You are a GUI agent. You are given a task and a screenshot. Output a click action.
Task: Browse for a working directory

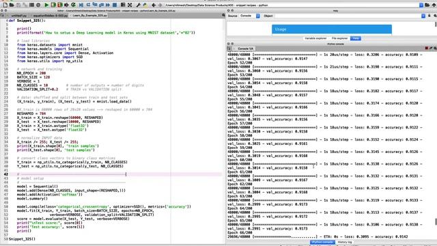coord(427,5)
